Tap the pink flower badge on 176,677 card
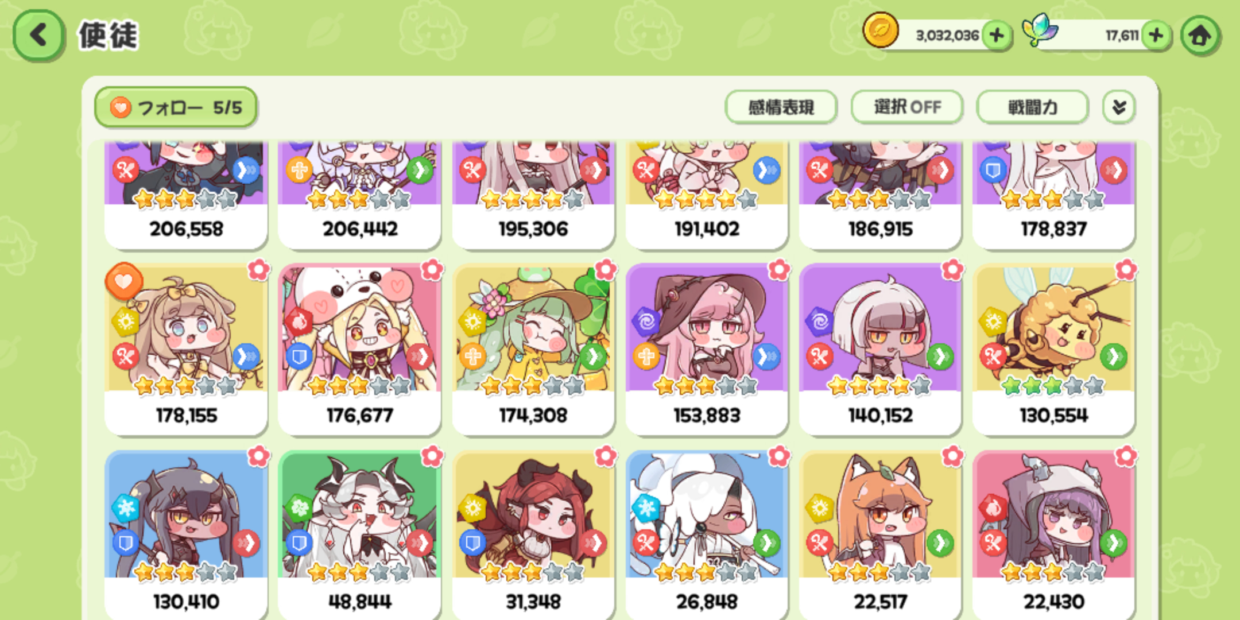 tap(432, 270)
